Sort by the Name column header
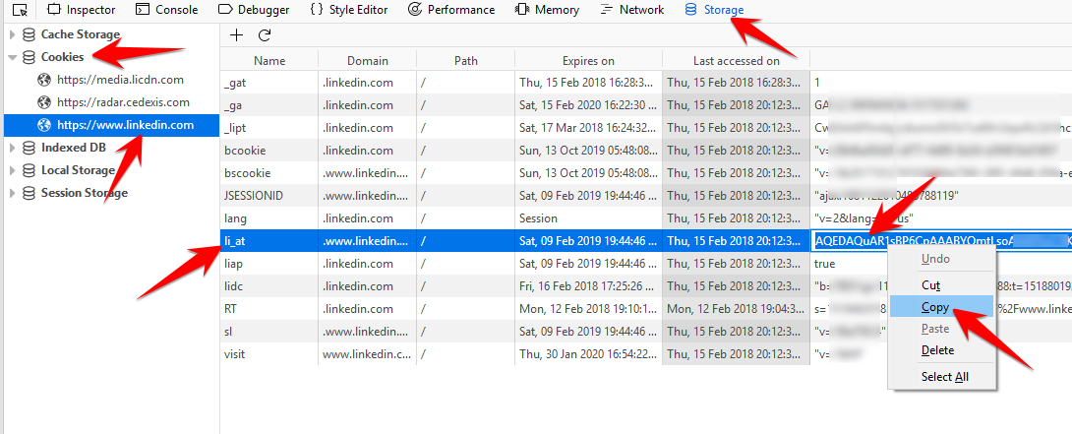 pyautogui.click(x=269, y=60)
